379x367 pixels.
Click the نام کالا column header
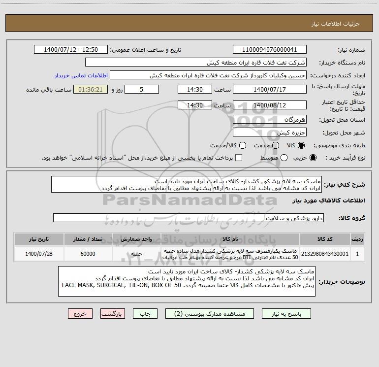click(x=230, y=239)
